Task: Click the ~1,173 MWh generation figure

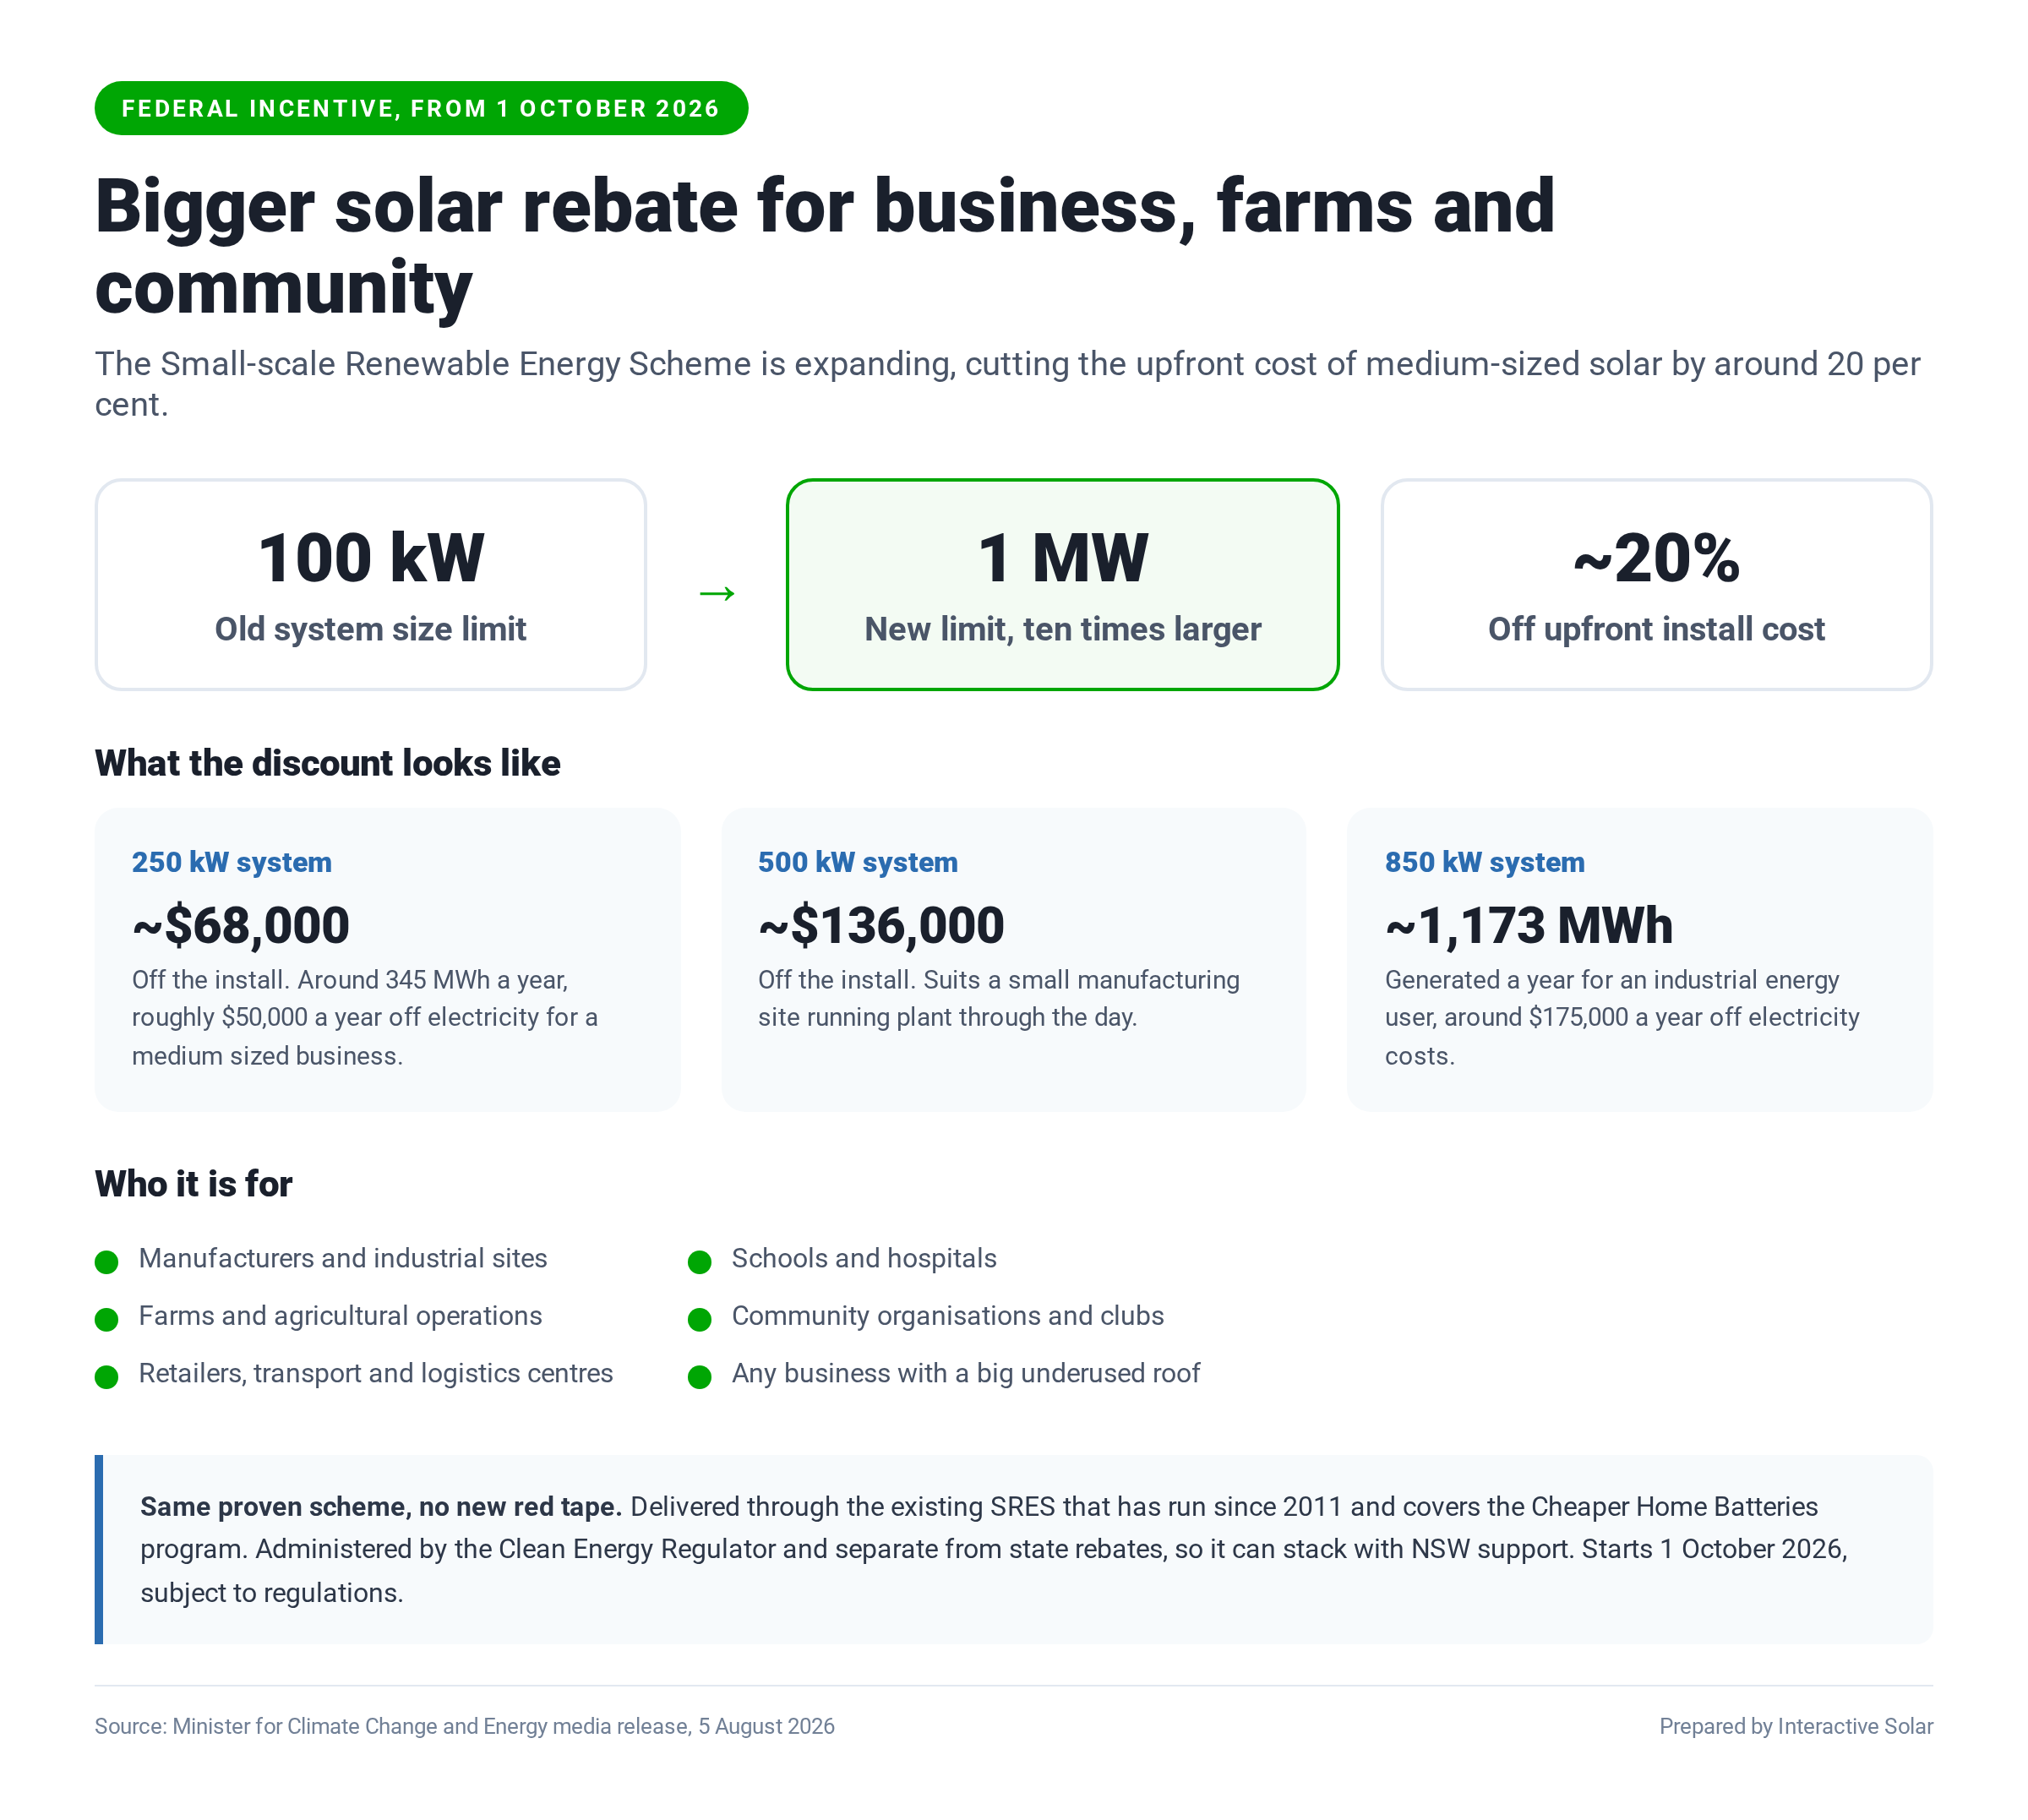Action: coord(1528,925)
